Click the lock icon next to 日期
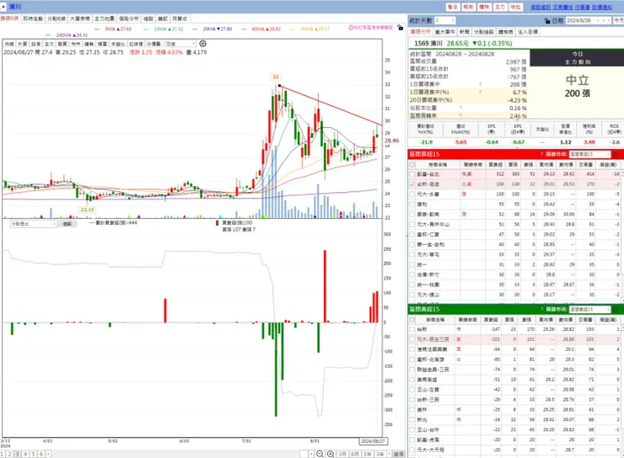Viewport: 624px width, 458px height. tap(546, 21)
